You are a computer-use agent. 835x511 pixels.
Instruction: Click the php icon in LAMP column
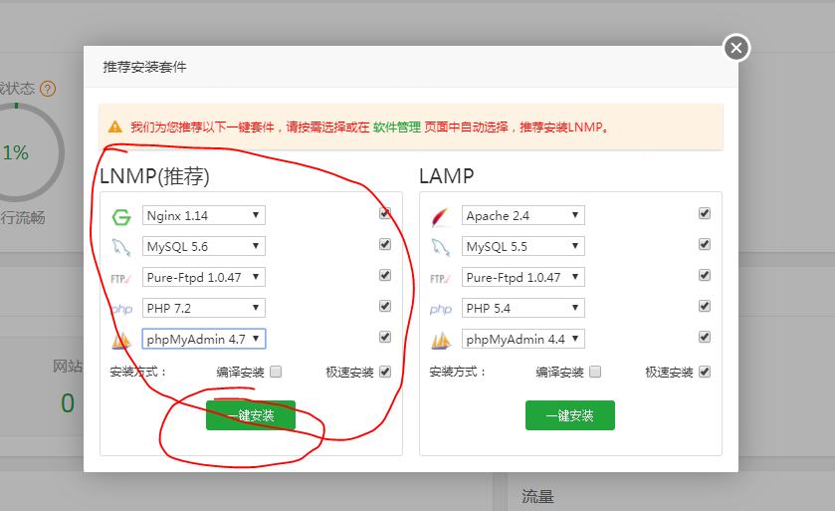click(x=441, y=309)
